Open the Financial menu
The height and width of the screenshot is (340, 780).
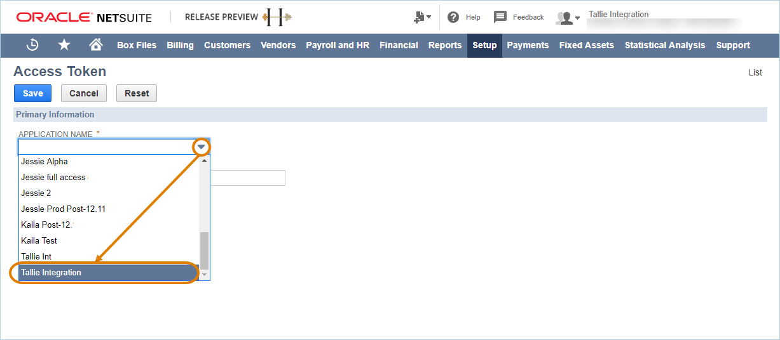click(399, 45)
